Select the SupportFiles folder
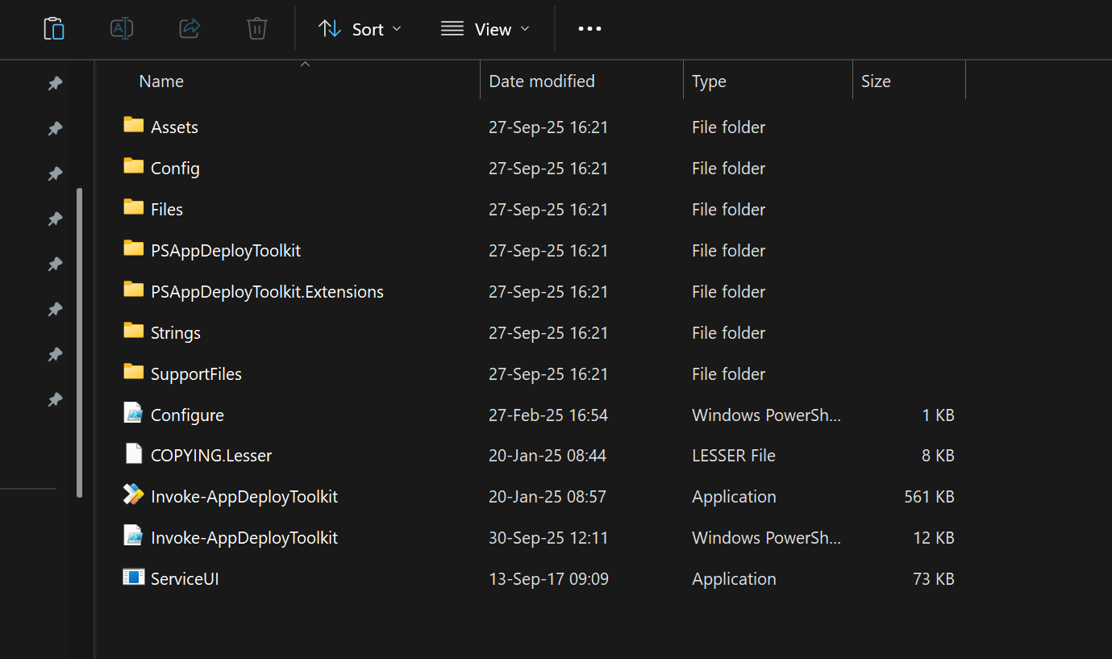This screenshot has height=659, width=1112. (196, 374)
